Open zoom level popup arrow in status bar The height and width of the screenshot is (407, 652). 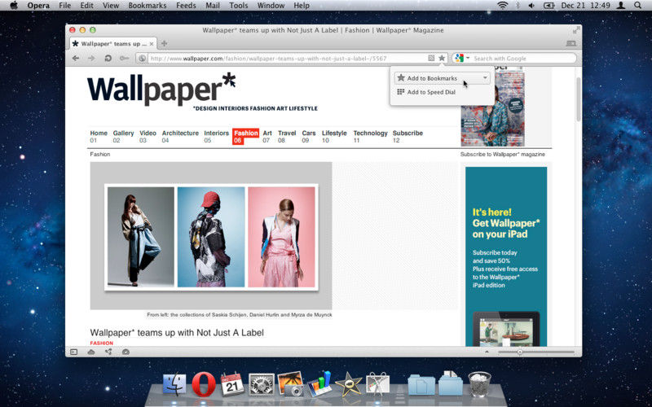pos(487,352)
